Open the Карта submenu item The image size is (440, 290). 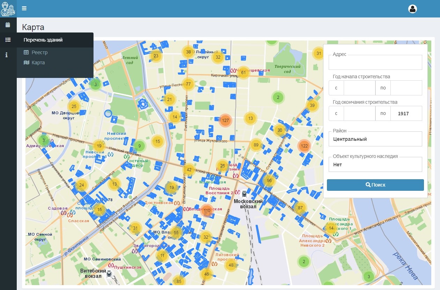(34, 63)
